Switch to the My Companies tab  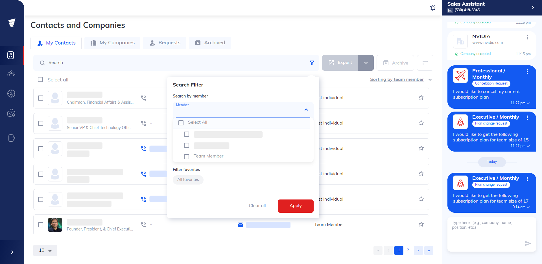tap(112, 43)
